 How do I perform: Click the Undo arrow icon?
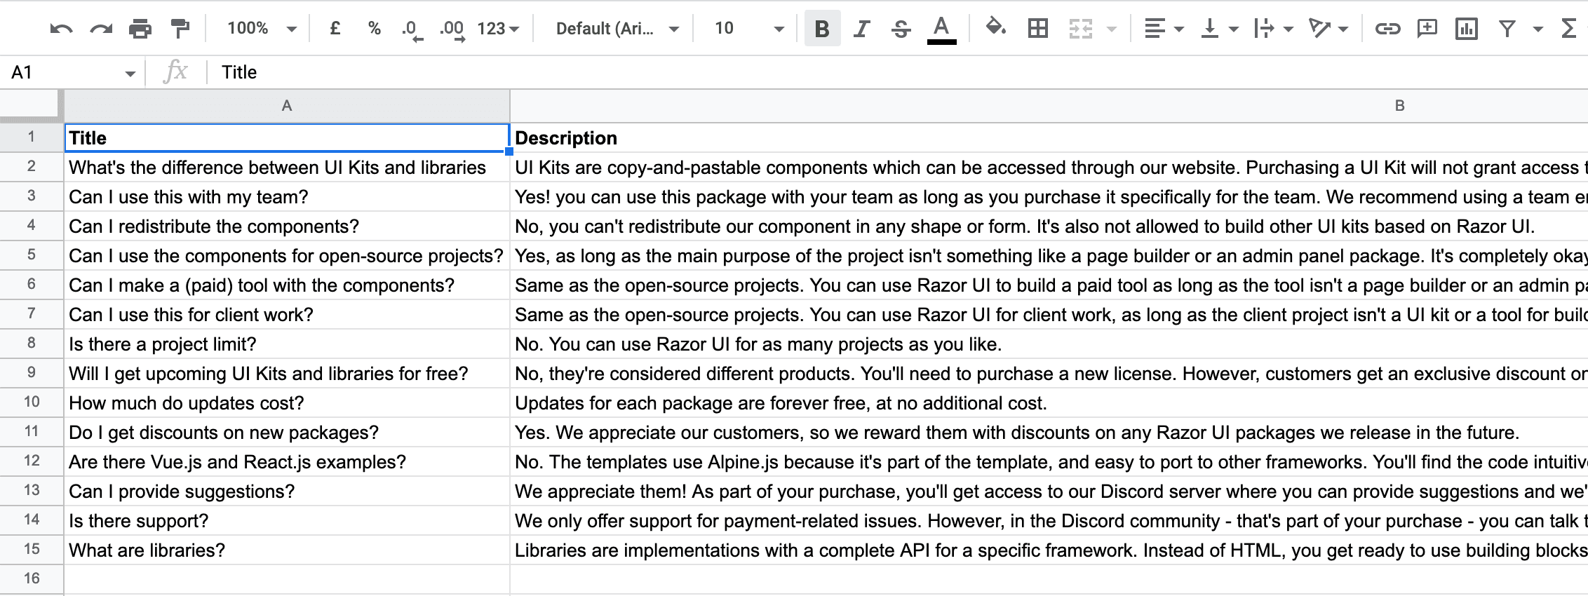(62, 29)
